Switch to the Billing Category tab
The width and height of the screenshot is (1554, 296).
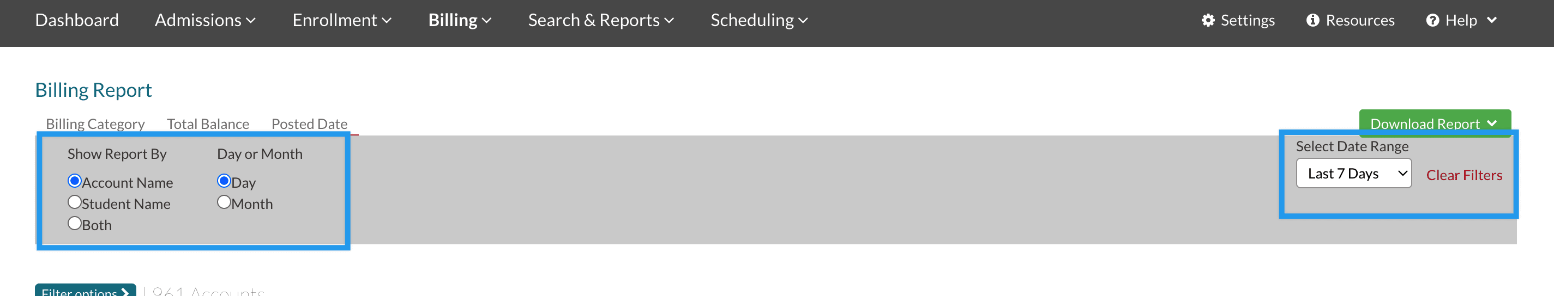click(x=95, y=124)
